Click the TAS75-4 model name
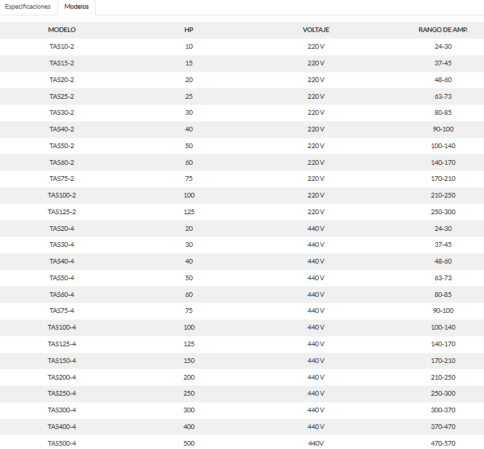484x449 pixels. coord(62,311)
